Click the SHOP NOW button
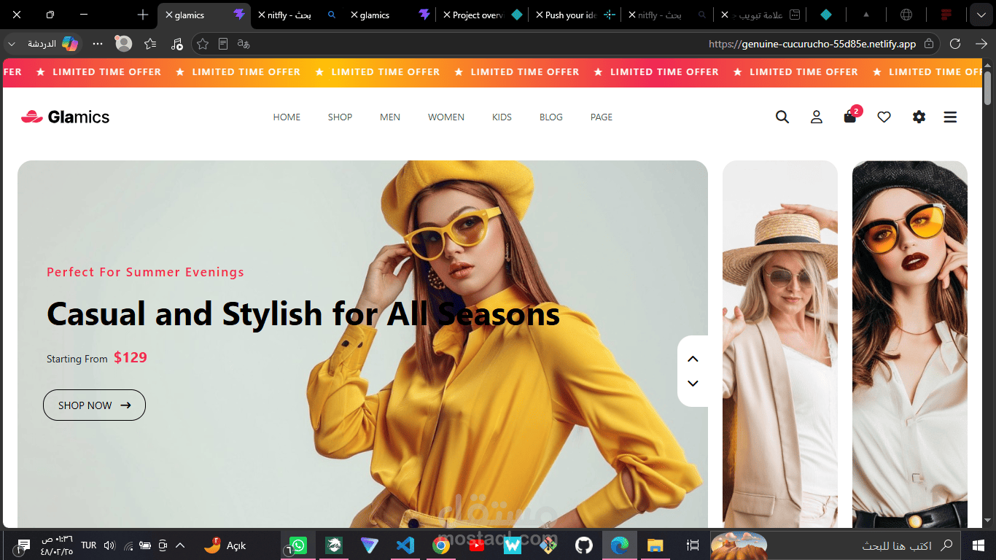This screenshot has height=560, width=996. pos(94,405)
